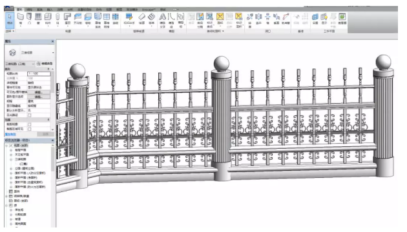Select the Curtain Grid tool
The width and height of the screenshot is (407, 232).
[107, 20]
